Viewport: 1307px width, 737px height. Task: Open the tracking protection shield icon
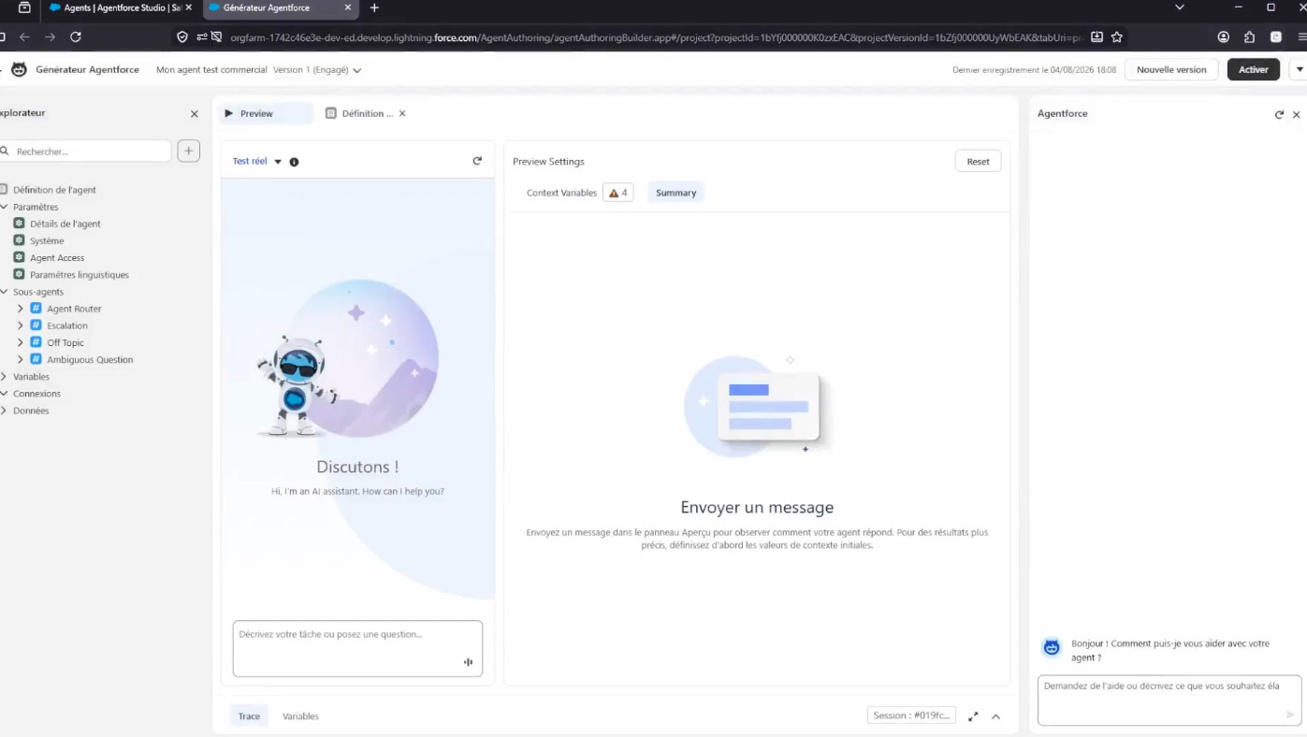pyautogui.click(x=182, y=37)
